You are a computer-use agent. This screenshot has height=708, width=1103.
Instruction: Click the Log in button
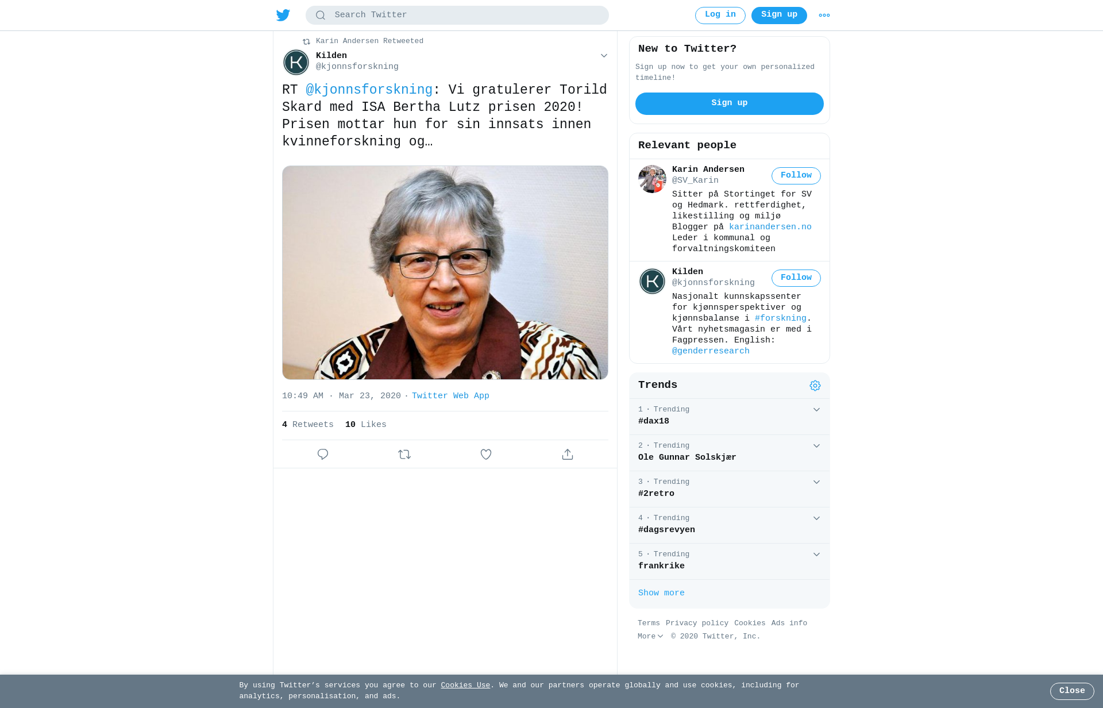coord(720,16)
